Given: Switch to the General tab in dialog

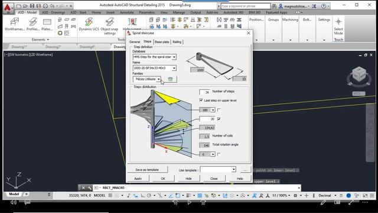Looking at the screenshot, I should click(135, 42).
